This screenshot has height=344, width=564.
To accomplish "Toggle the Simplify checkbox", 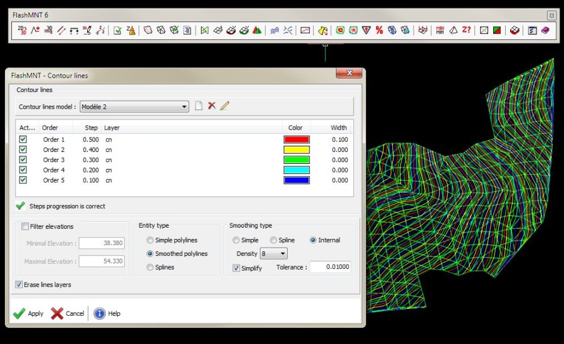I will pyautogui.click(x=236, y=268).
